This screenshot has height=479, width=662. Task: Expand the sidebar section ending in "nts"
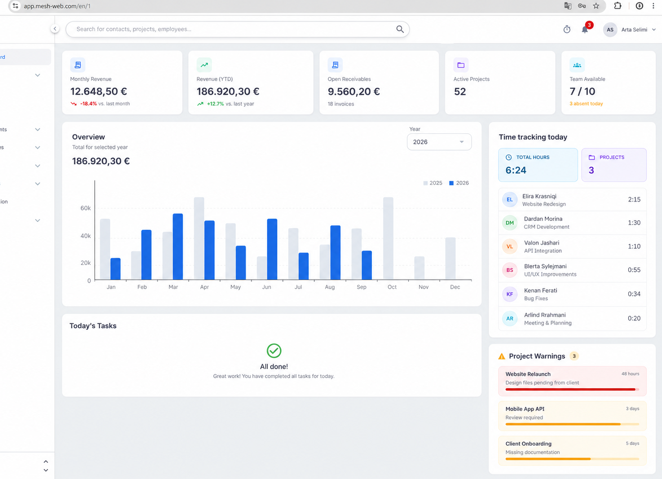38,129
